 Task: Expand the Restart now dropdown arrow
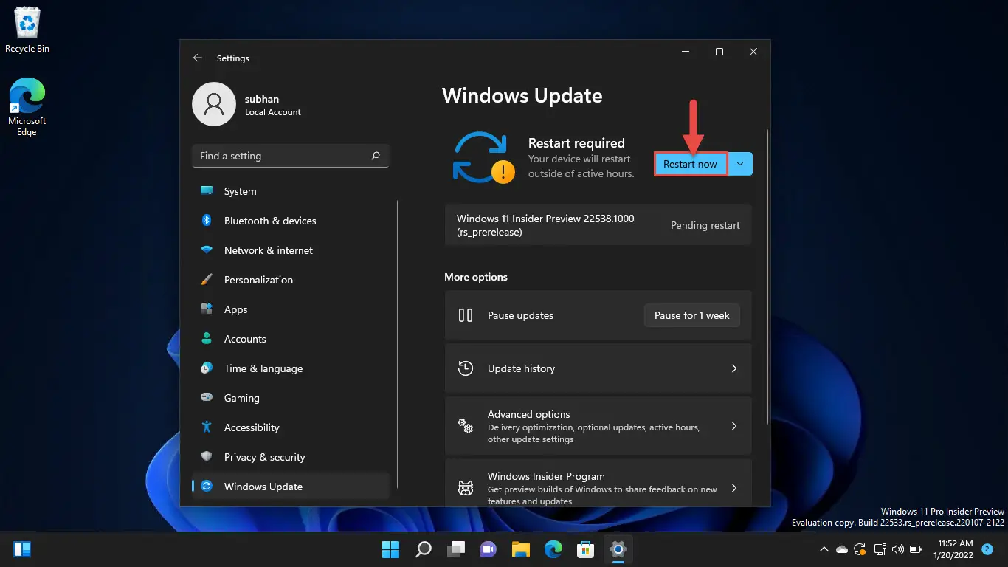tap(740, 164)
